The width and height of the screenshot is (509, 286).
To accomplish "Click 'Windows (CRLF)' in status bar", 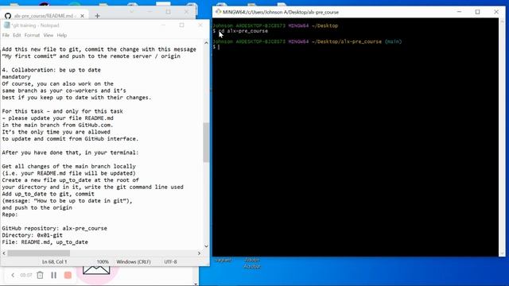I will click(134, 261).
